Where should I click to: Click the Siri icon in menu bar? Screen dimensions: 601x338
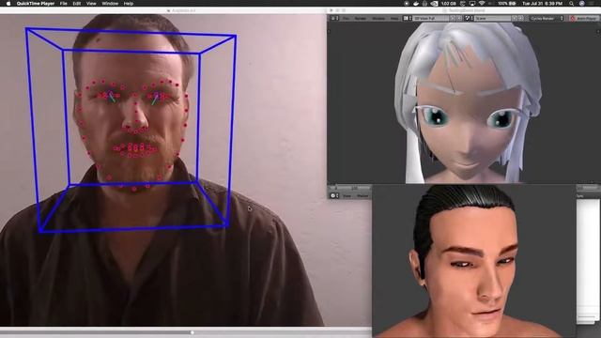tap(582, 4)
